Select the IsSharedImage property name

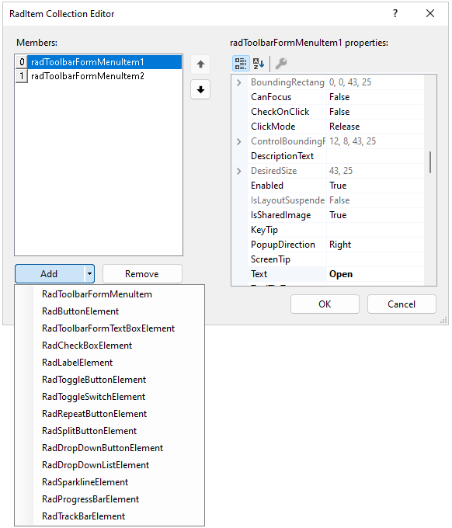coord(287,215)
